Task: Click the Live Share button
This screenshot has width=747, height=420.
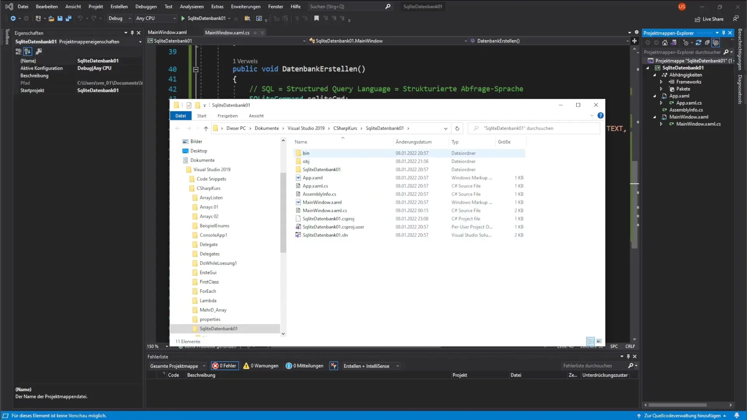Action: [709, 19]
